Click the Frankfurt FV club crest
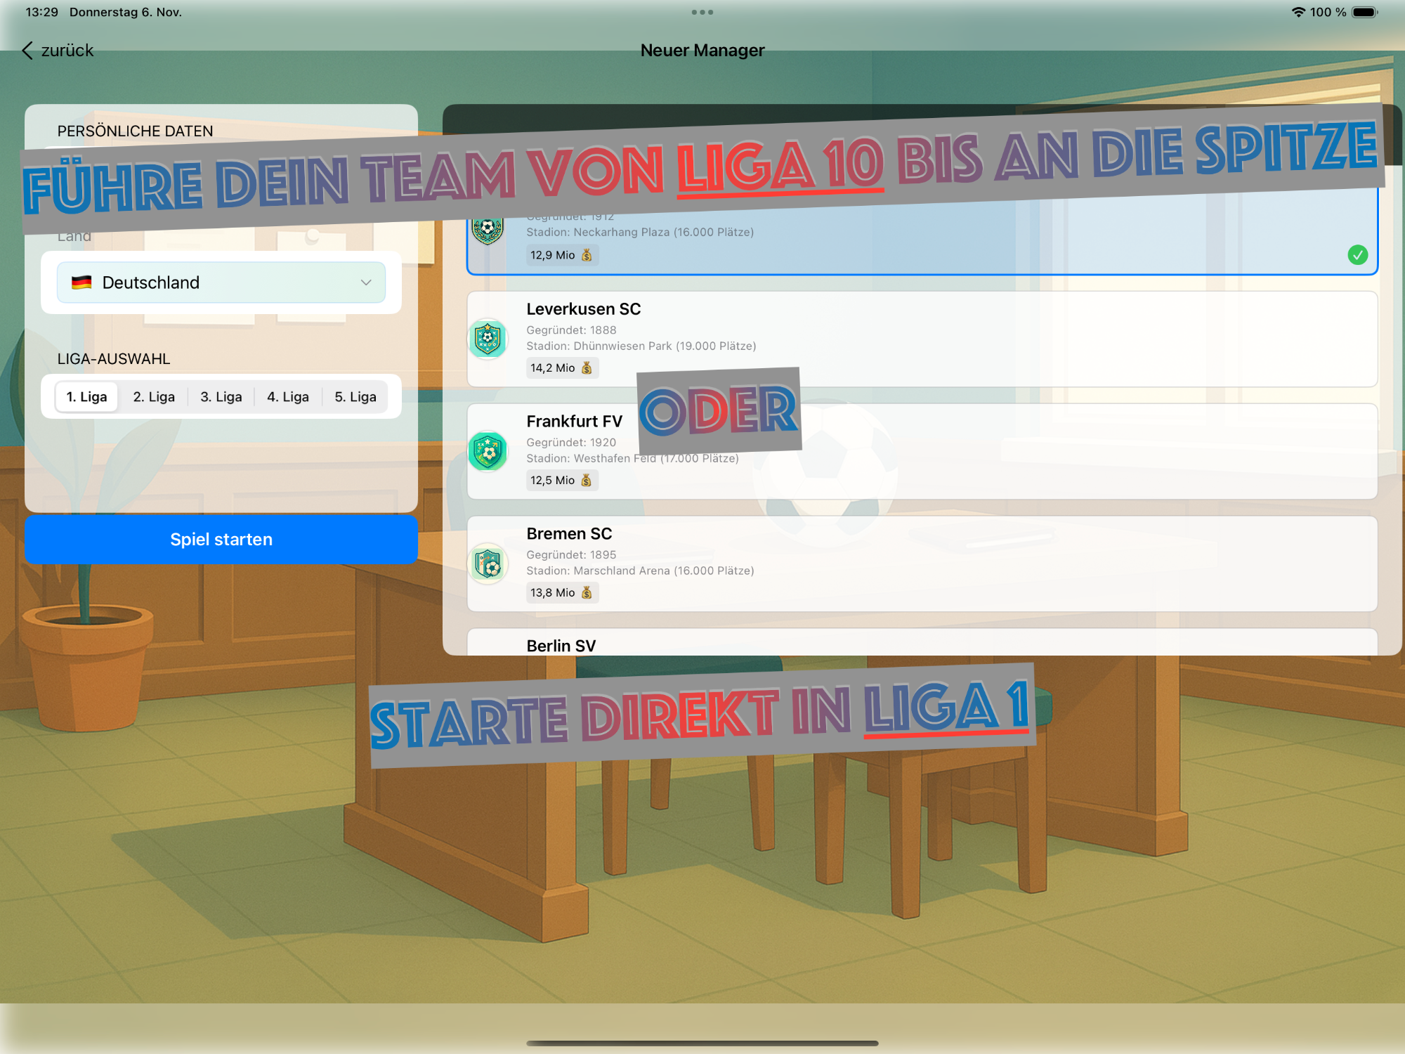Viewport: 1405px width, 1054px height. pos(488,451)
